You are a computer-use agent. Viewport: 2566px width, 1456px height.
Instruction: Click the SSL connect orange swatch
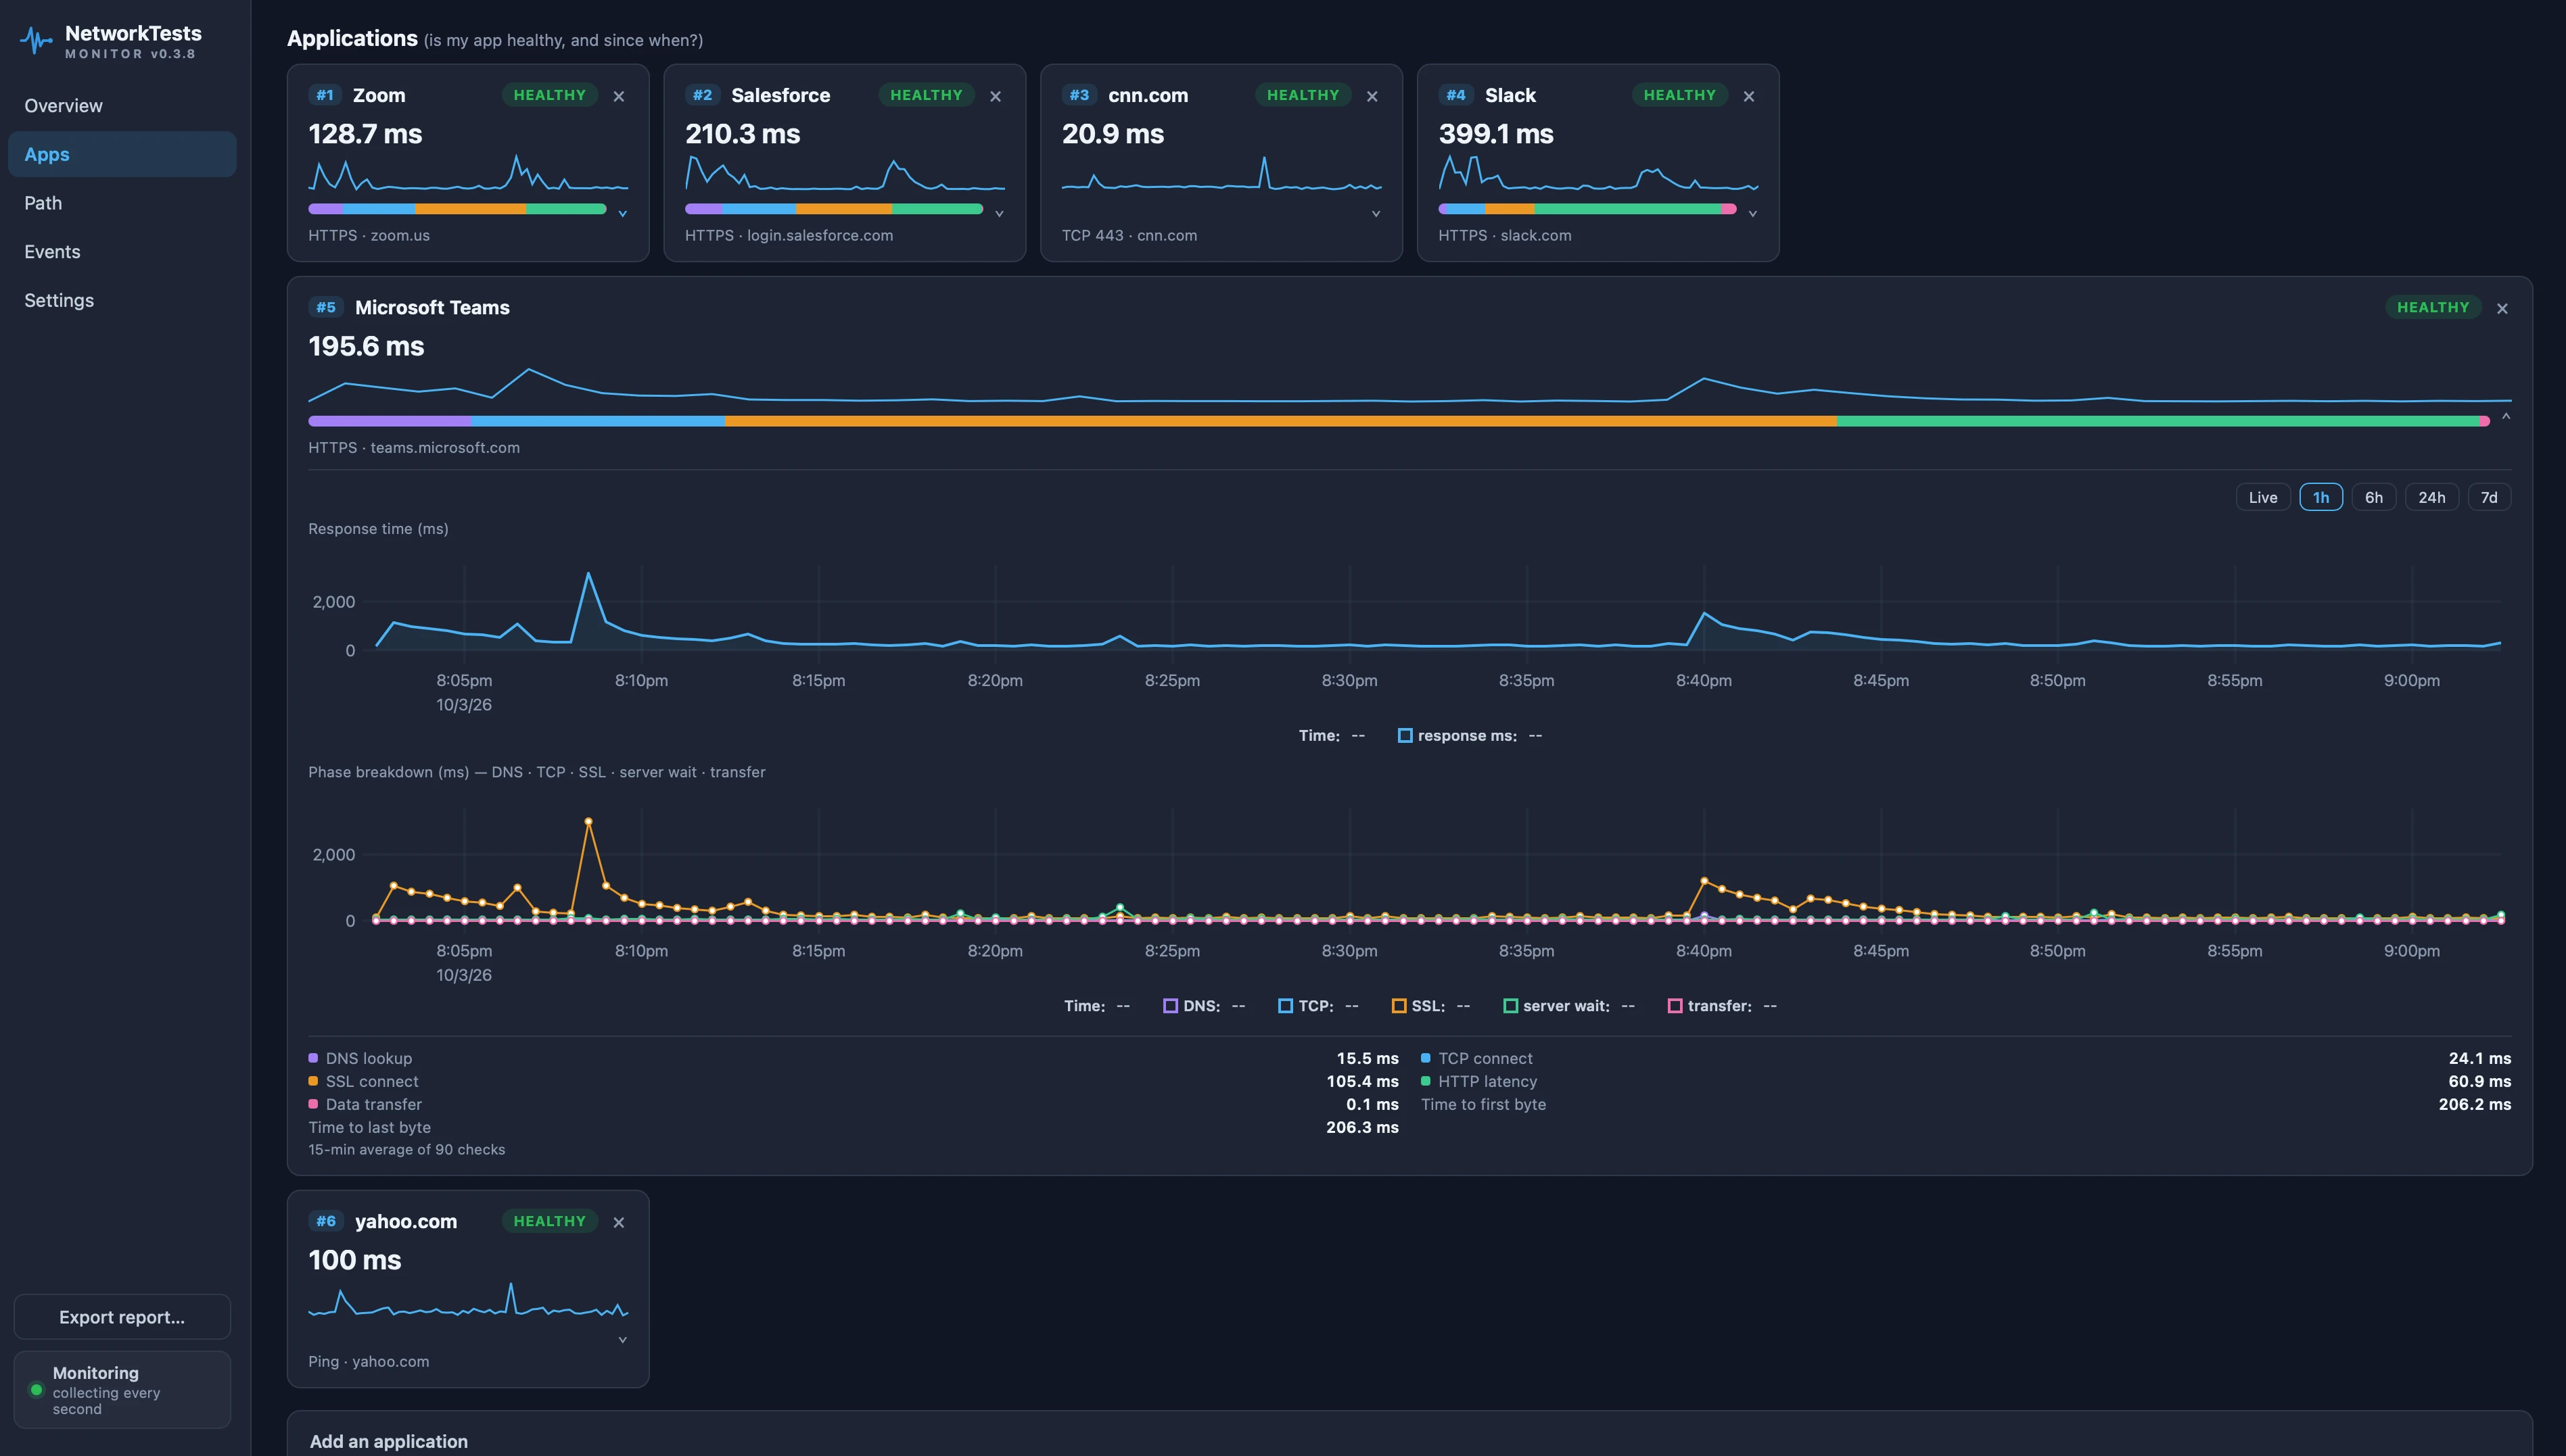(x=313, y=1081)
